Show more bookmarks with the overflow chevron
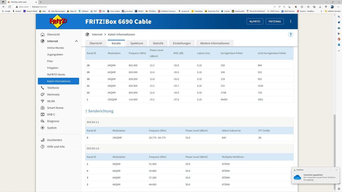The height and width of the screenshot is (192, 342). pyautogui.click(x=321, y=11)
